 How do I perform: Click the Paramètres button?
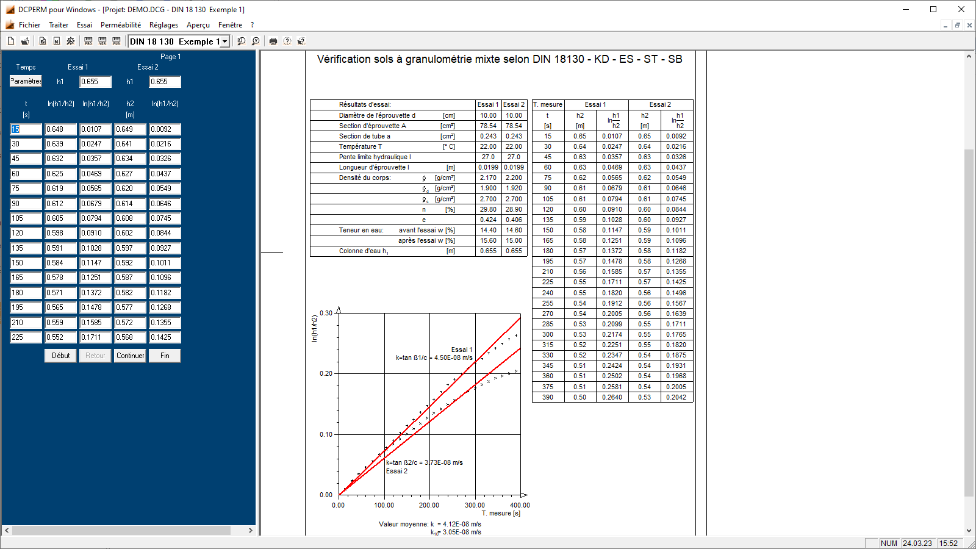[26, 81]
